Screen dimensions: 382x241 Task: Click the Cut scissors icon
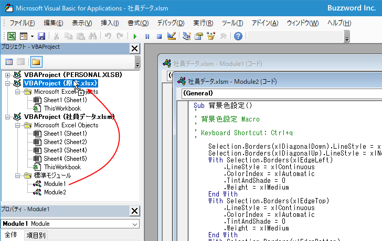(56, 36)
